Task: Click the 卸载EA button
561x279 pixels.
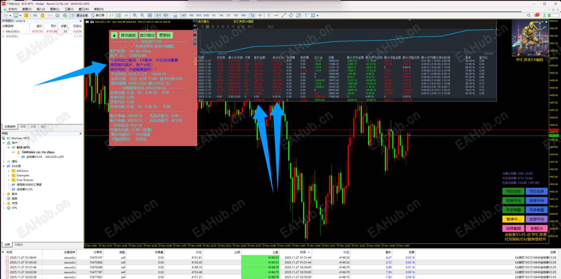Action: (537, 228)
